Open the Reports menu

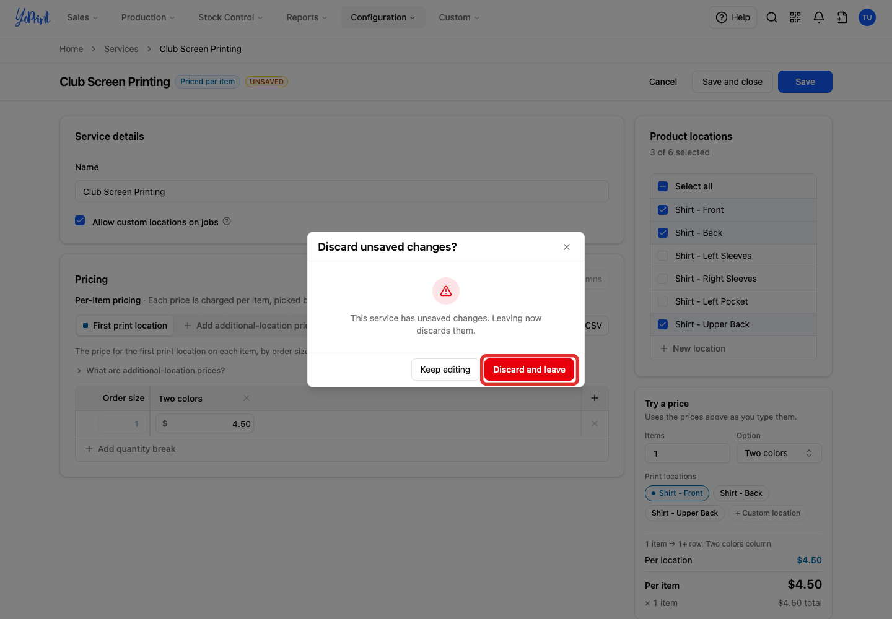[307, 17]
